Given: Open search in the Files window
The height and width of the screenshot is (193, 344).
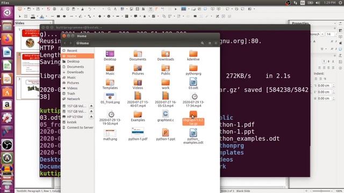Looking at the screenshot, I should click(x=202, y=43).
